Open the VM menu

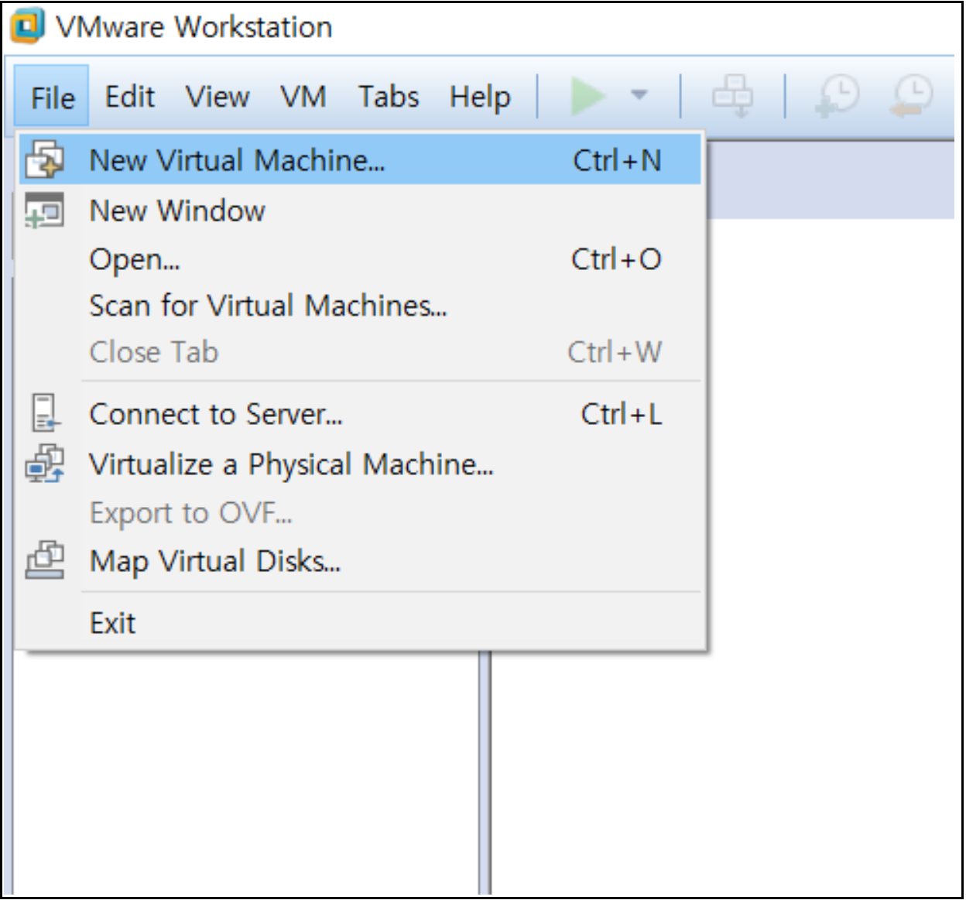[x=303, y=98]
